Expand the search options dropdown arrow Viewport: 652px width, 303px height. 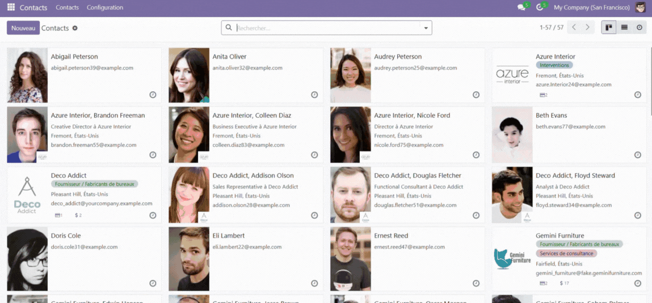click(426, 28)
